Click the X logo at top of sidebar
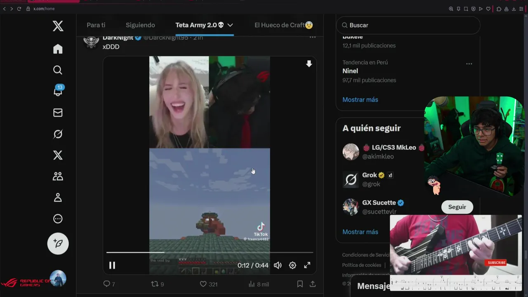528x297 pixels. click(58, 26)
